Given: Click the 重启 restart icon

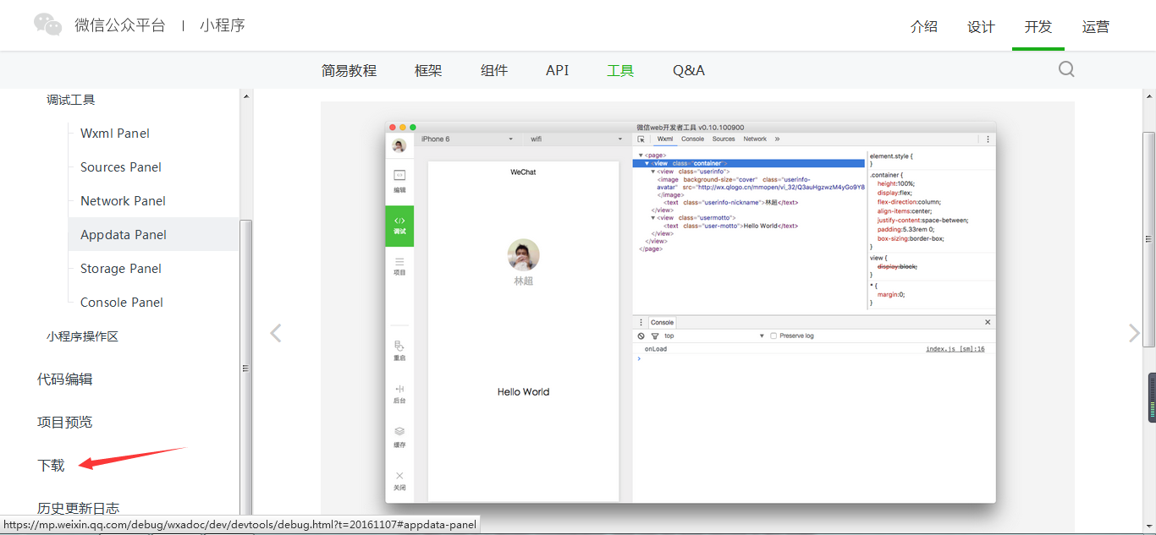Looking at the screenshot, I should [399, 351].
